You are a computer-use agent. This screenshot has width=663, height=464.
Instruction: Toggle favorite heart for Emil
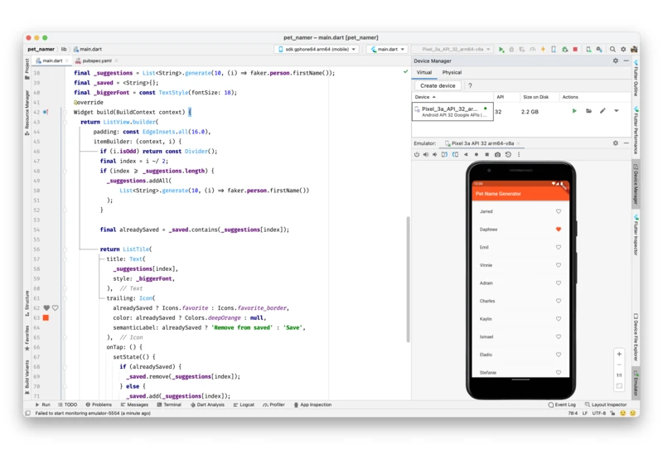(x=558, y=247)
